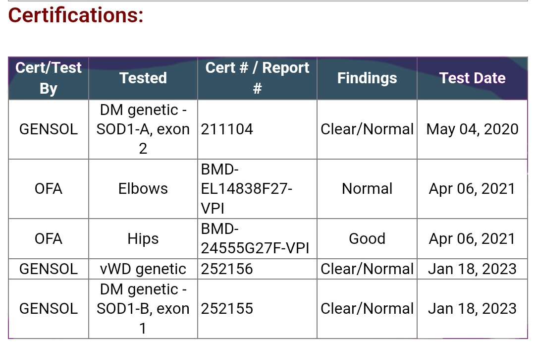
Task: Select the Cert/Test By column header
Action: 49,78
